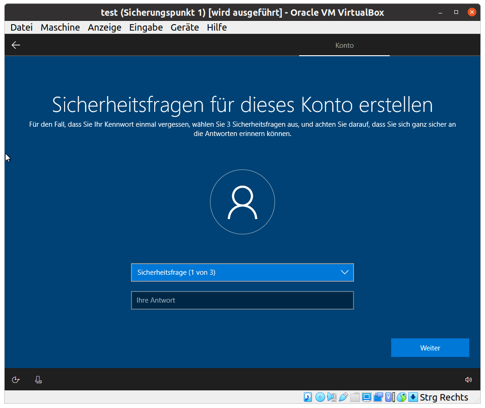485x408 pixels.
Task: Open the Maschine menu
Action: point(60,27)
